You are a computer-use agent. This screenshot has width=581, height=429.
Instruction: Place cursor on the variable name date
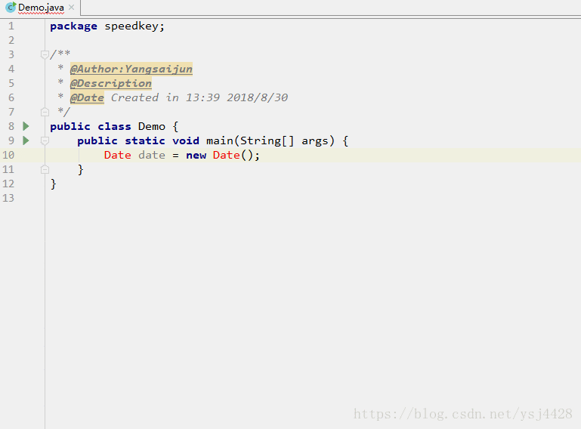pyautogui.click(x=152, y=155)
